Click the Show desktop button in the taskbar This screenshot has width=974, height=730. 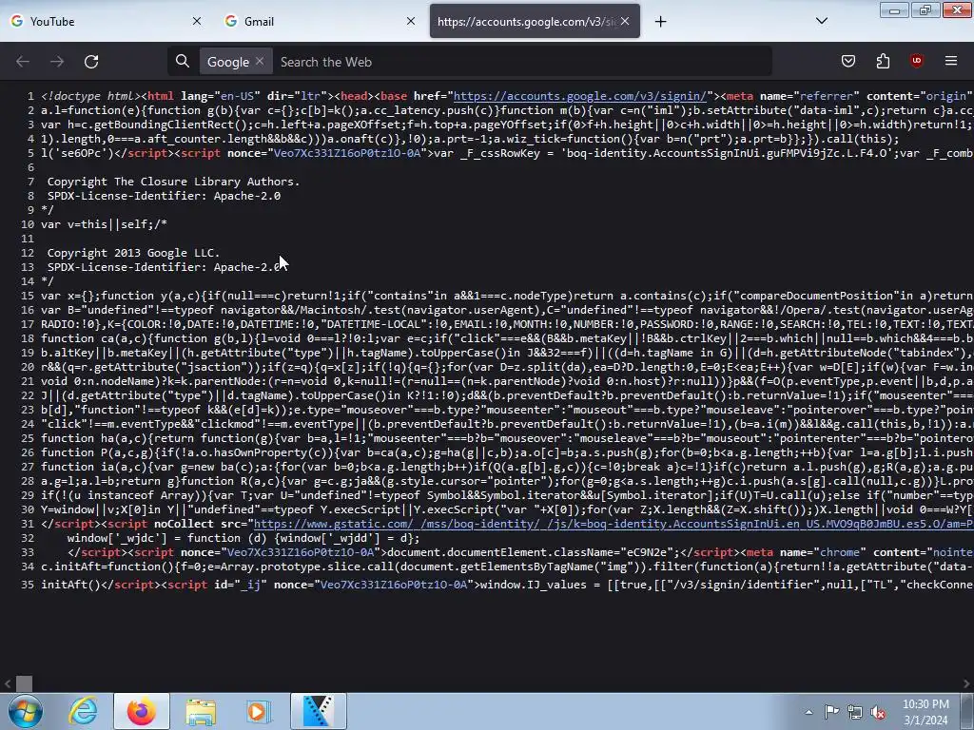pyautogui.click(x=967, y=711)
